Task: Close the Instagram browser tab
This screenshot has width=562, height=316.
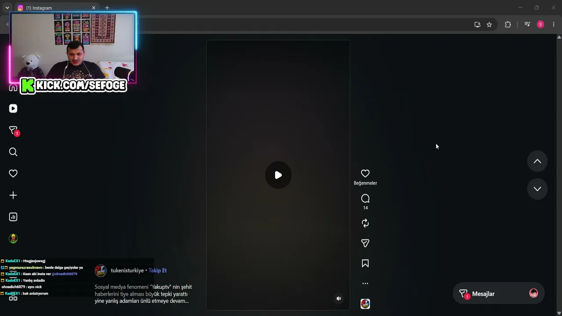Action: point(94,8)
